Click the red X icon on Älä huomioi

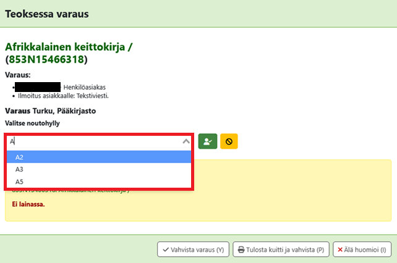tap(339, 250)
